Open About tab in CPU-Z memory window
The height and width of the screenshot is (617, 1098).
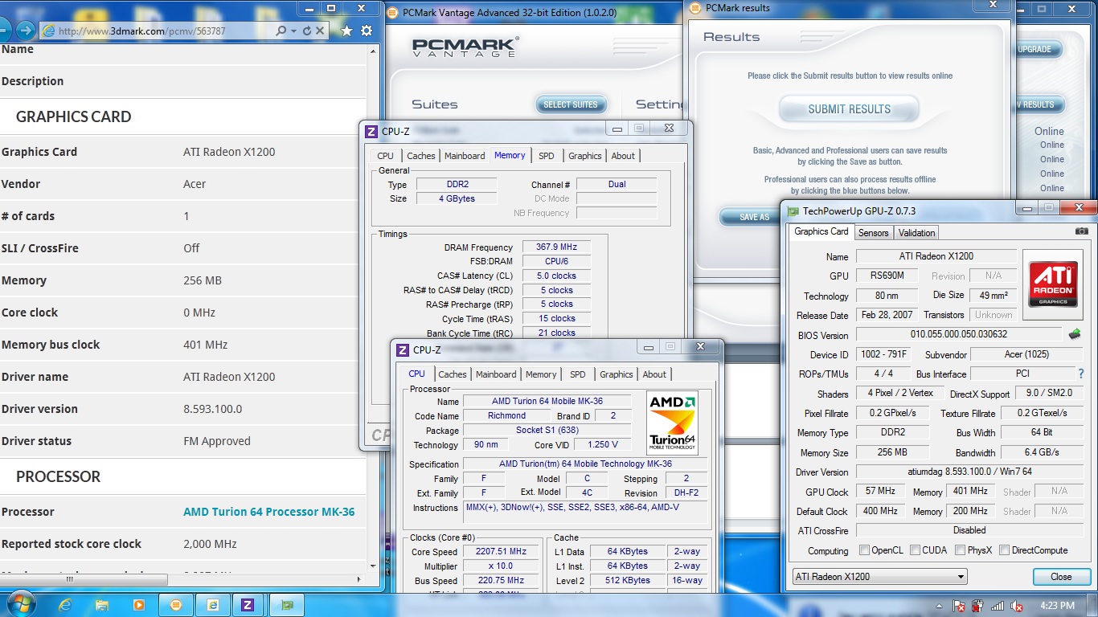[623, 156]
